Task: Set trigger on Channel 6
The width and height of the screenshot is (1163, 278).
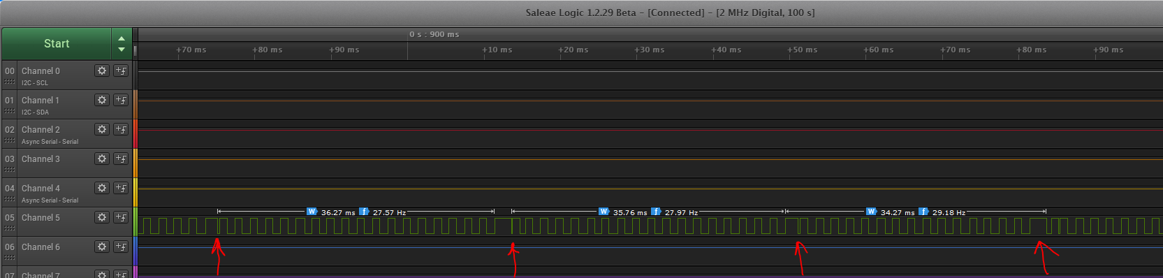Action: (x=121, y=247)
